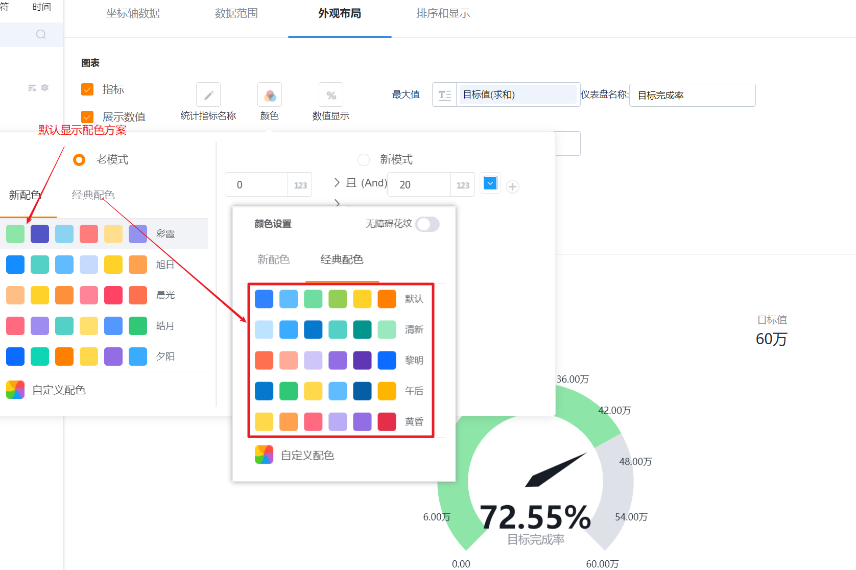The width and height of the screenshot is (856, 570).
Task: Click 自定义配色 label in left panel
Action: tap(59, 390)
